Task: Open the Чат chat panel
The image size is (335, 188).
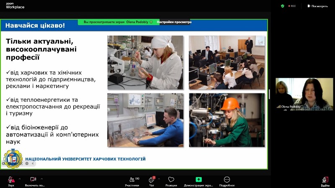Action: coord(152,180)
